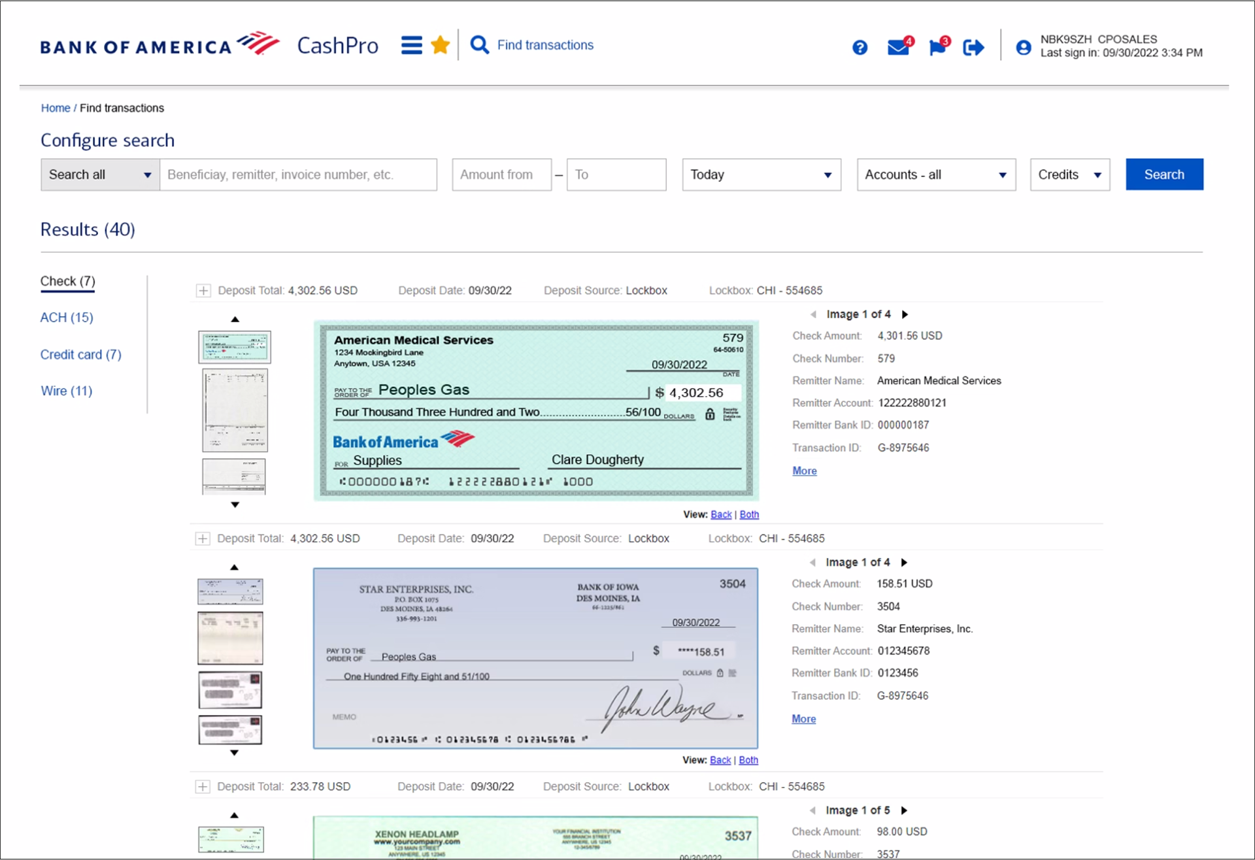Screen dimensions: 1255x860
Task: Open the Today date range dropdown
Action: (x=761, y=174)
